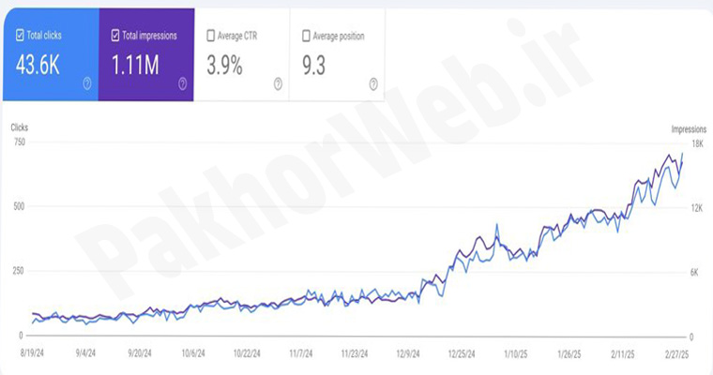Click the Impressions axis title

click(x=689, y=127)
